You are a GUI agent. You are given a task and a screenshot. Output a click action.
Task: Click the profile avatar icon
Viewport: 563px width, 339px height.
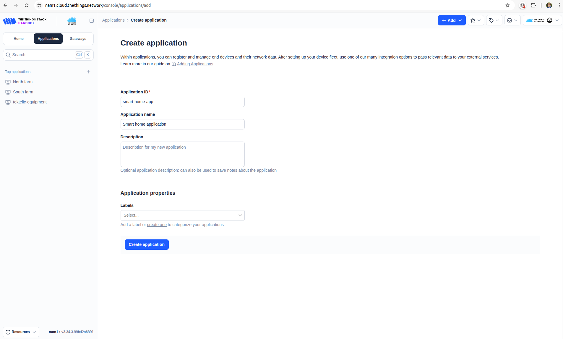point(549,20)
